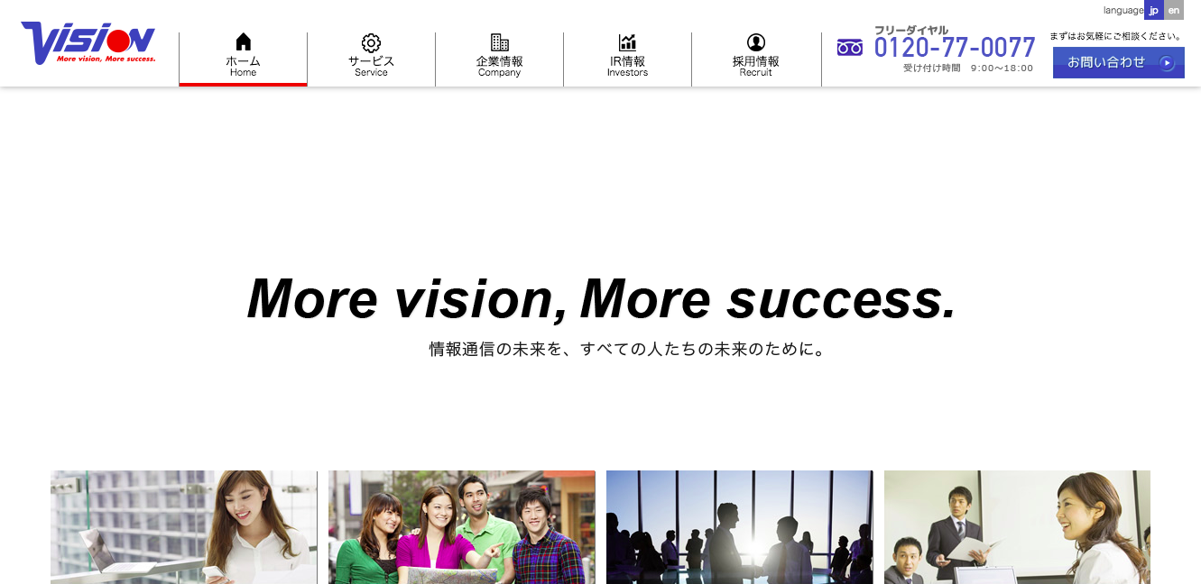1201x584 pixels.
Task: Switch language to jp
Action: 1153,11
